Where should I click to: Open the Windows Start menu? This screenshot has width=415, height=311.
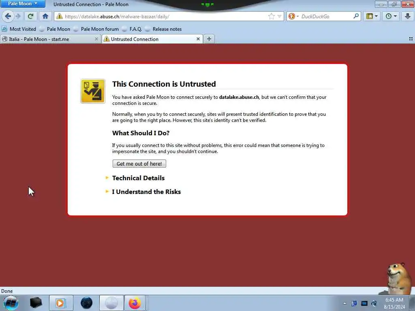(x=11, y=303)
